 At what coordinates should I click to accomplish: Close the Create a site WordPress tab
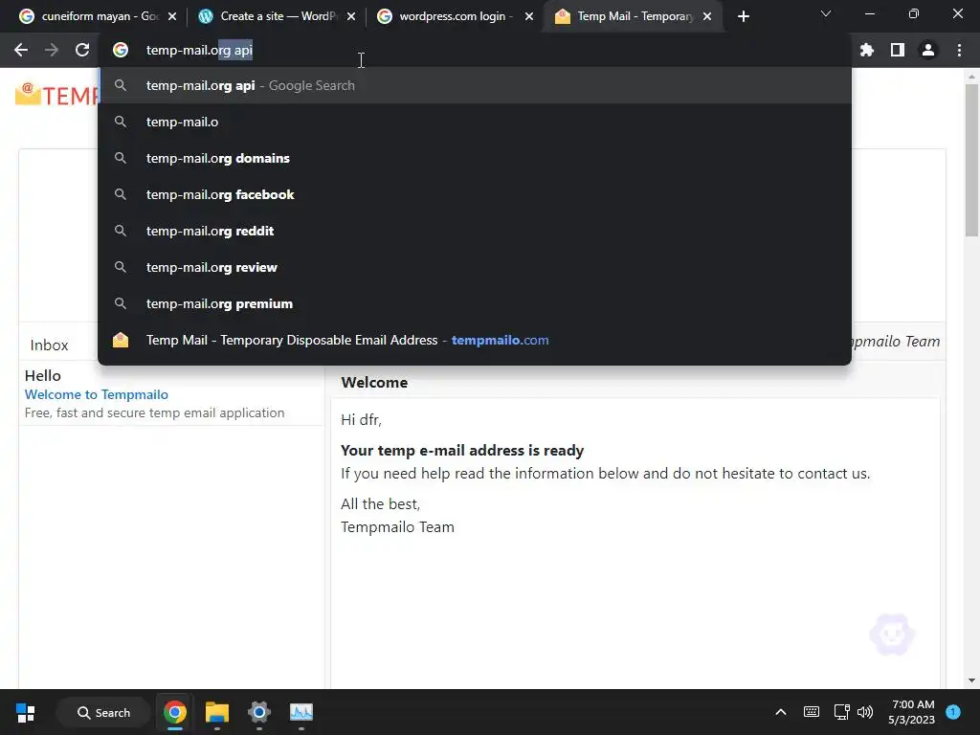[350, 16]
